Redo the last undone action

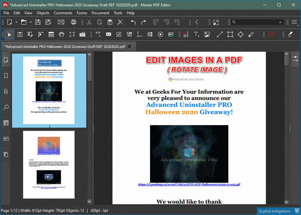click(x=143, y=22)
